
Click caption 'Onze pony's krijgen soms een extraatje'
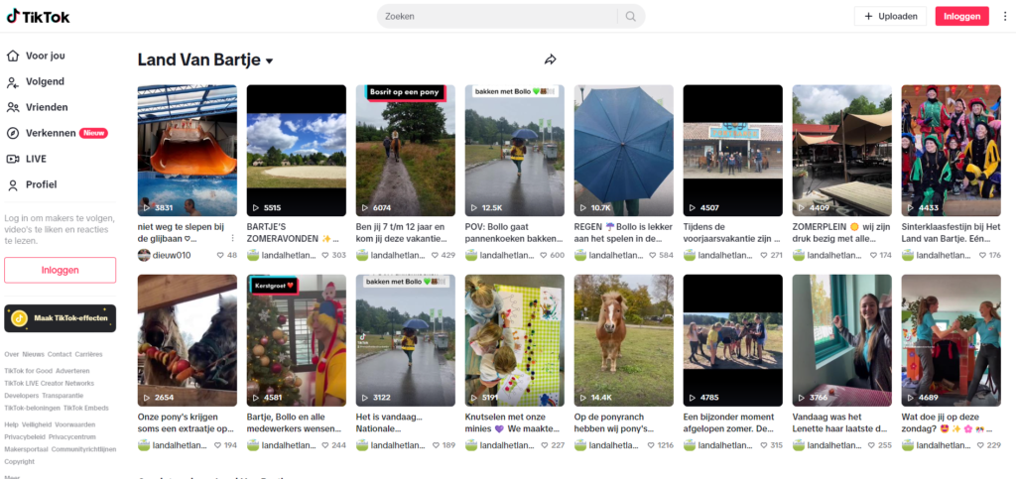187,422
